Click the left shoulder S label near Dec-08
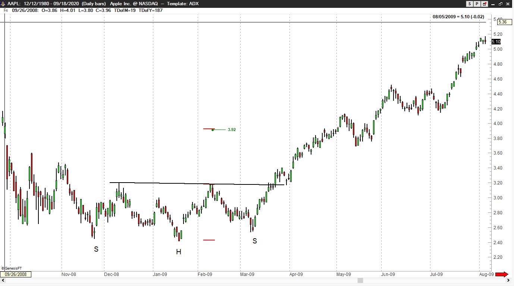 pos(96,249)
